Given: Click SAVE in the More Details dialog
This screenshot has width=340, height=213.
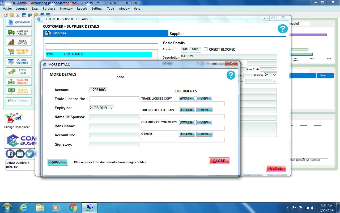Looking at the screenshot, I should coord(57,162).
